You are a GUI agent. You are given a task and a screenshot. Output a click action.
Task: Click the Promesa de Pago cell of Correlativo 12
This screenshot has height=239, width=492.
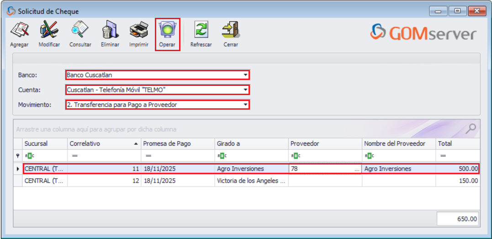(178, 181)
